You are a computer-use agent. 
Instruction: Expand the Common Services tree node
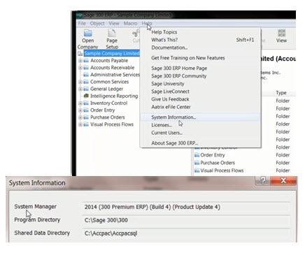(80, 82)
